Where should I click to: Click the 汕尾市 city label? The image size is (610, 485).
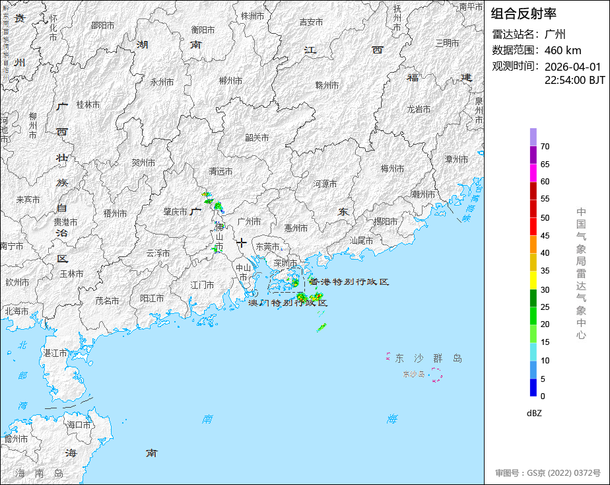(x=361, y=241)
